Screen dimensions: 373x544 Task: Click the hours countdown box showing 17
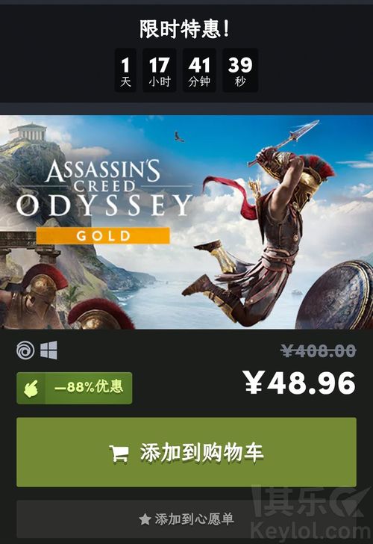160,70
